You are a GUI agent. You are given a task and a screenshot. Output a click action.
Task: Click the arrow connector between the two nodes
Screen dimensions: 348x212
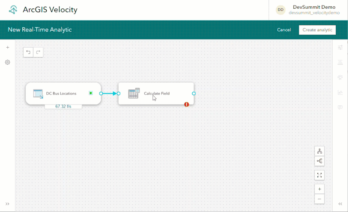pos(110,93)
